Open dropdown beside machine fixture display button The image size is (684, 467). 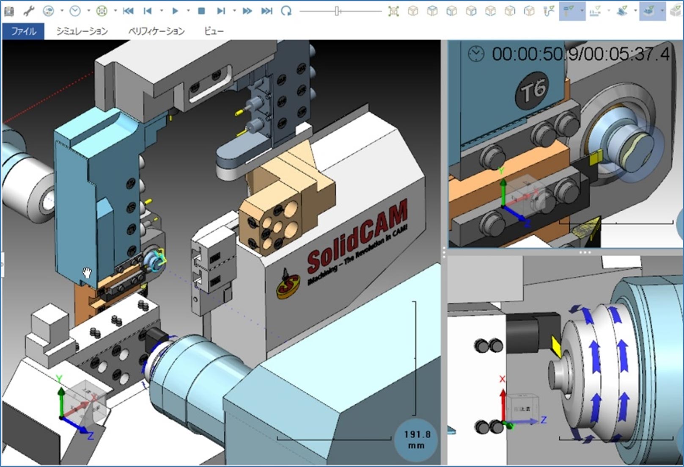(635, 11)
